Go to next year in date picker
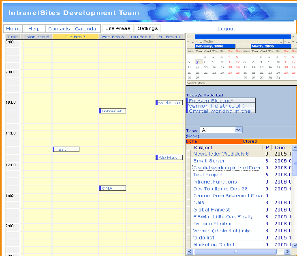The image size is (297, 256). pyautogui.click(x=294, y=42)
